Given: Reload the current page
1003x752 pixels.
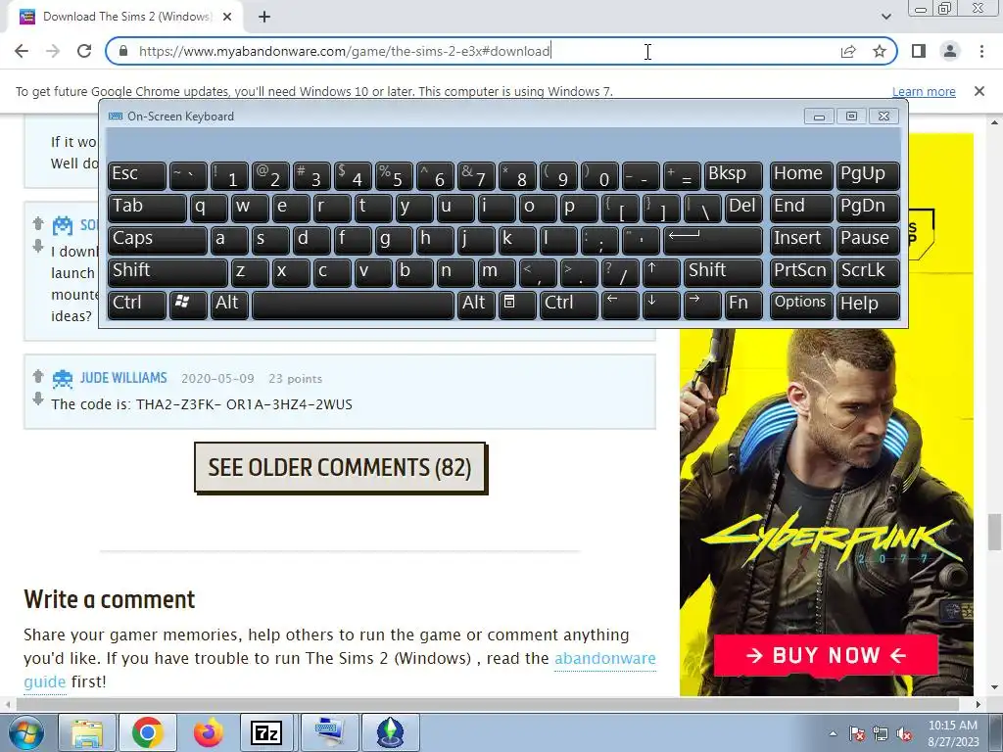Looking at the screenshot, I should [84, 51].
